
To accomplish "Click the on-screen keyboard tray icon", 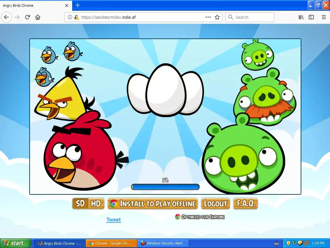I will (x=277, y=243).
